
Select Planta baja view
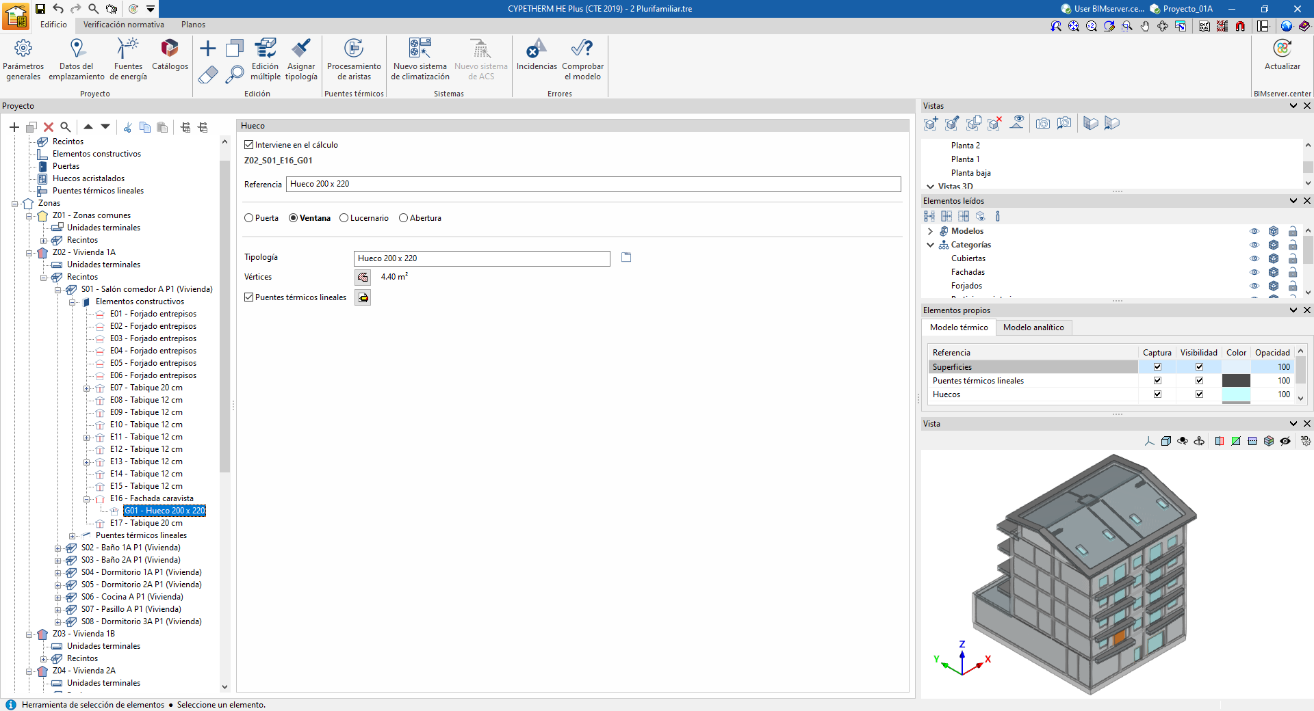970,173
